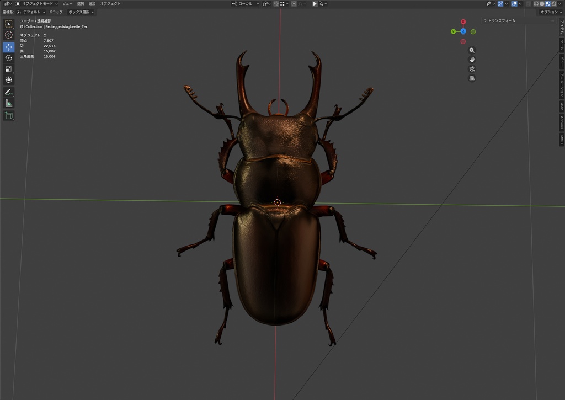565x400 pixels.
Task: Pick the Measure tool
Action: pos(9,104)
